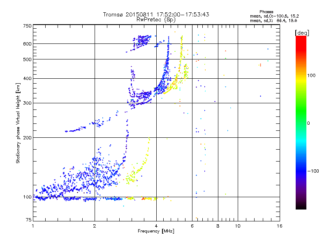Click the "[deg]" colorbar unit label
The image size is (329, 246).
(x=302, y=33)
